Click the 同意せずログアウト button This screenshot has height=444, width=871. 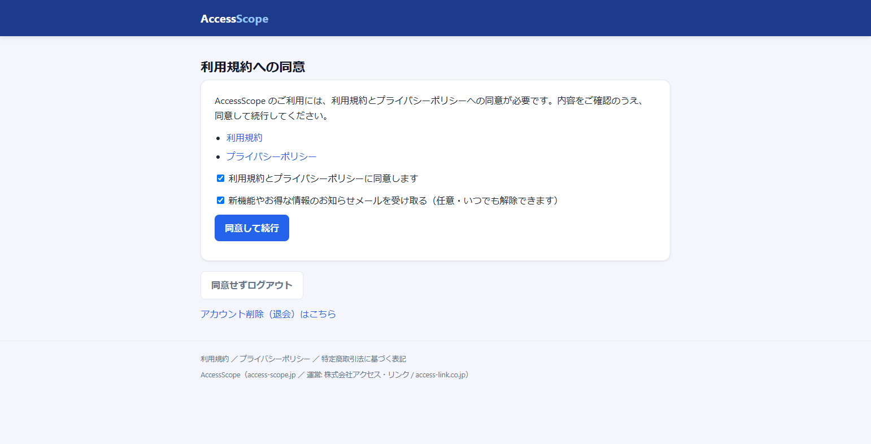252,285
